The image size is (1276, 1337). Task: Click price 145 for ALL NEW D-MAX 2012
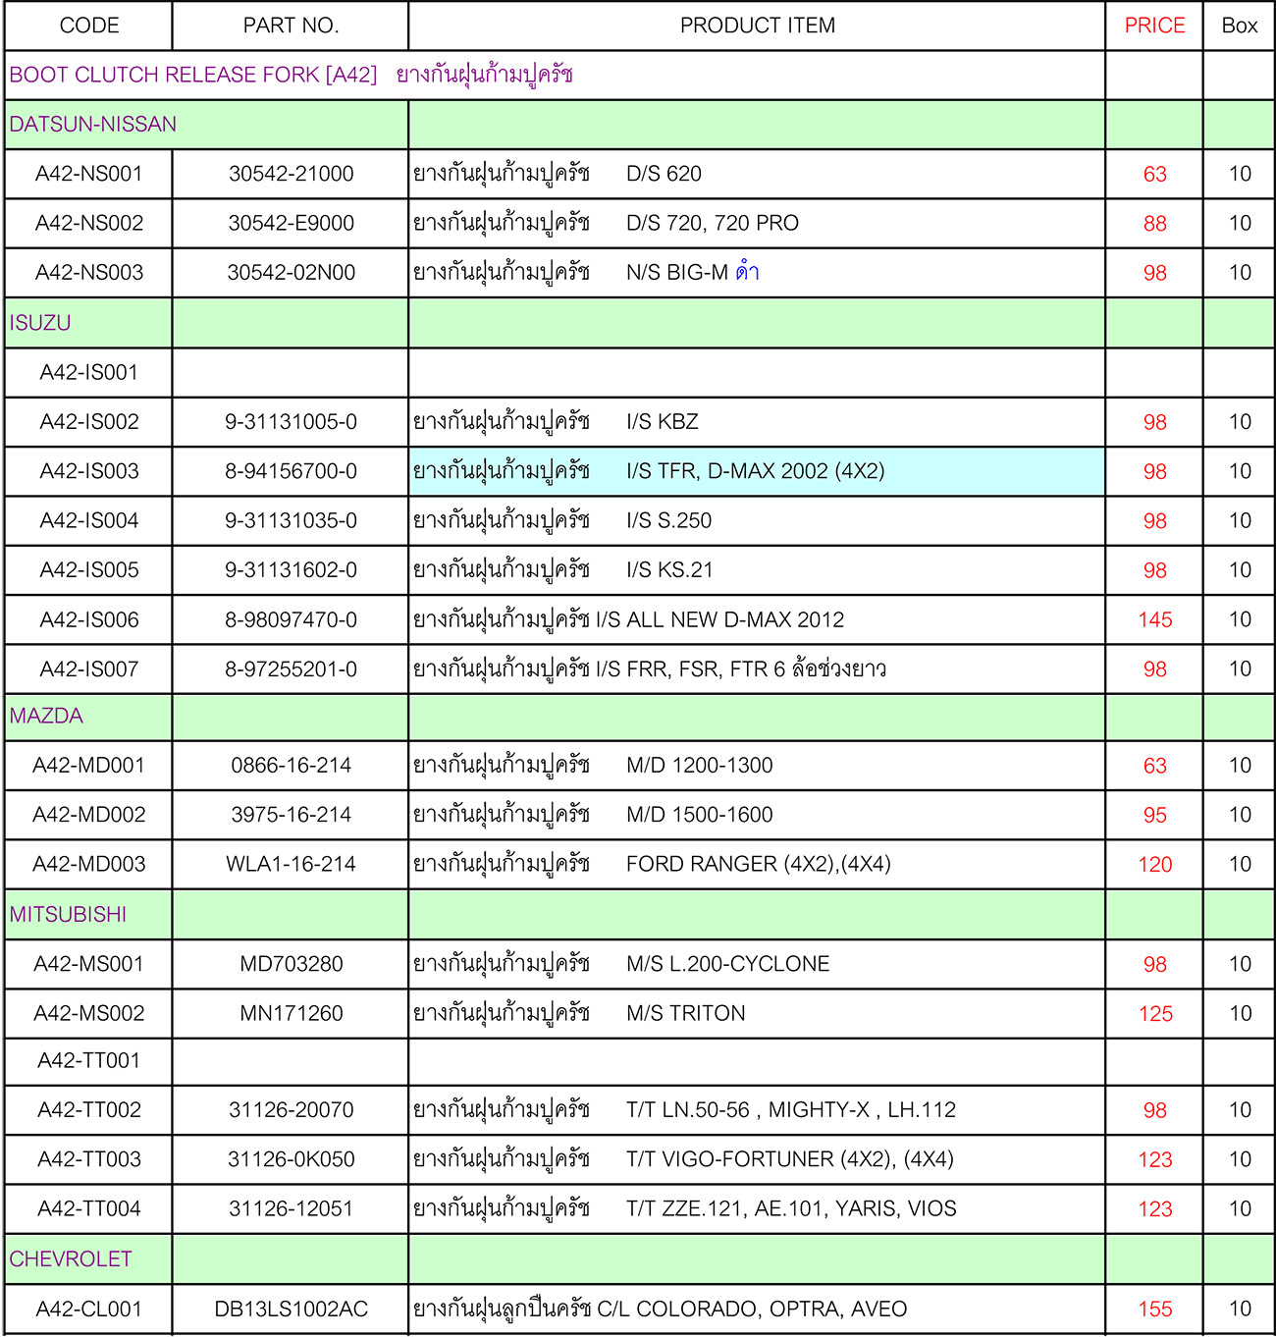click(1154, 620)
